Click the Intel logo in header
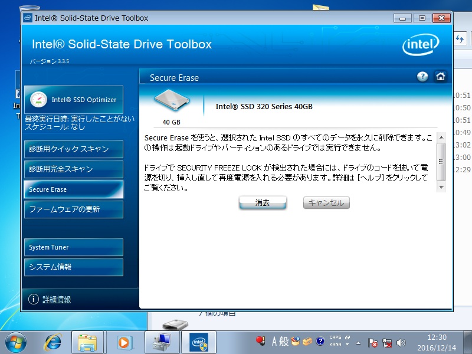 tap(421, 44)
